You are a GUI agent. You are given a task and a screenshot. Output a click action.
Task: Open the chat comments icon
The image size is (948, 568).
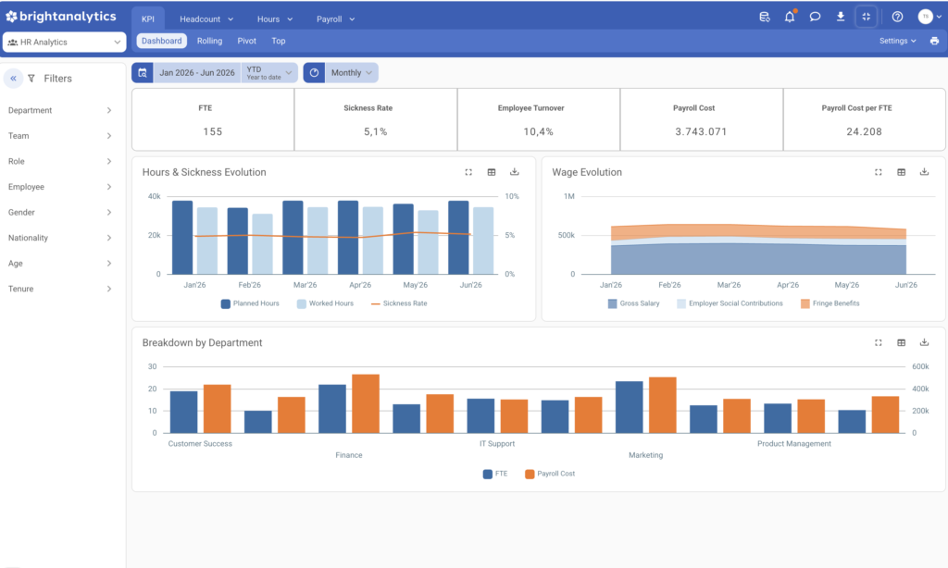point(815,17)
